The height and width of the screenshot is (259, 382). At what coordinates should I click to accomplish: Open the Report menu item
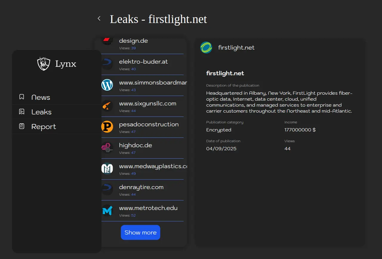coord(44,127)
